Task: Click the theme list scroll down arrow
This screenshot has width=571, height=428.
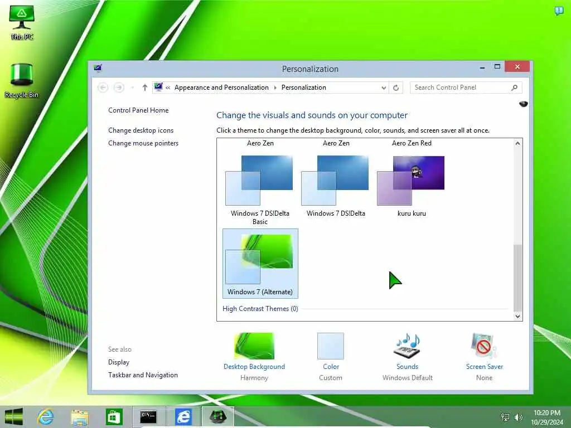Action: tap(517, 317)
